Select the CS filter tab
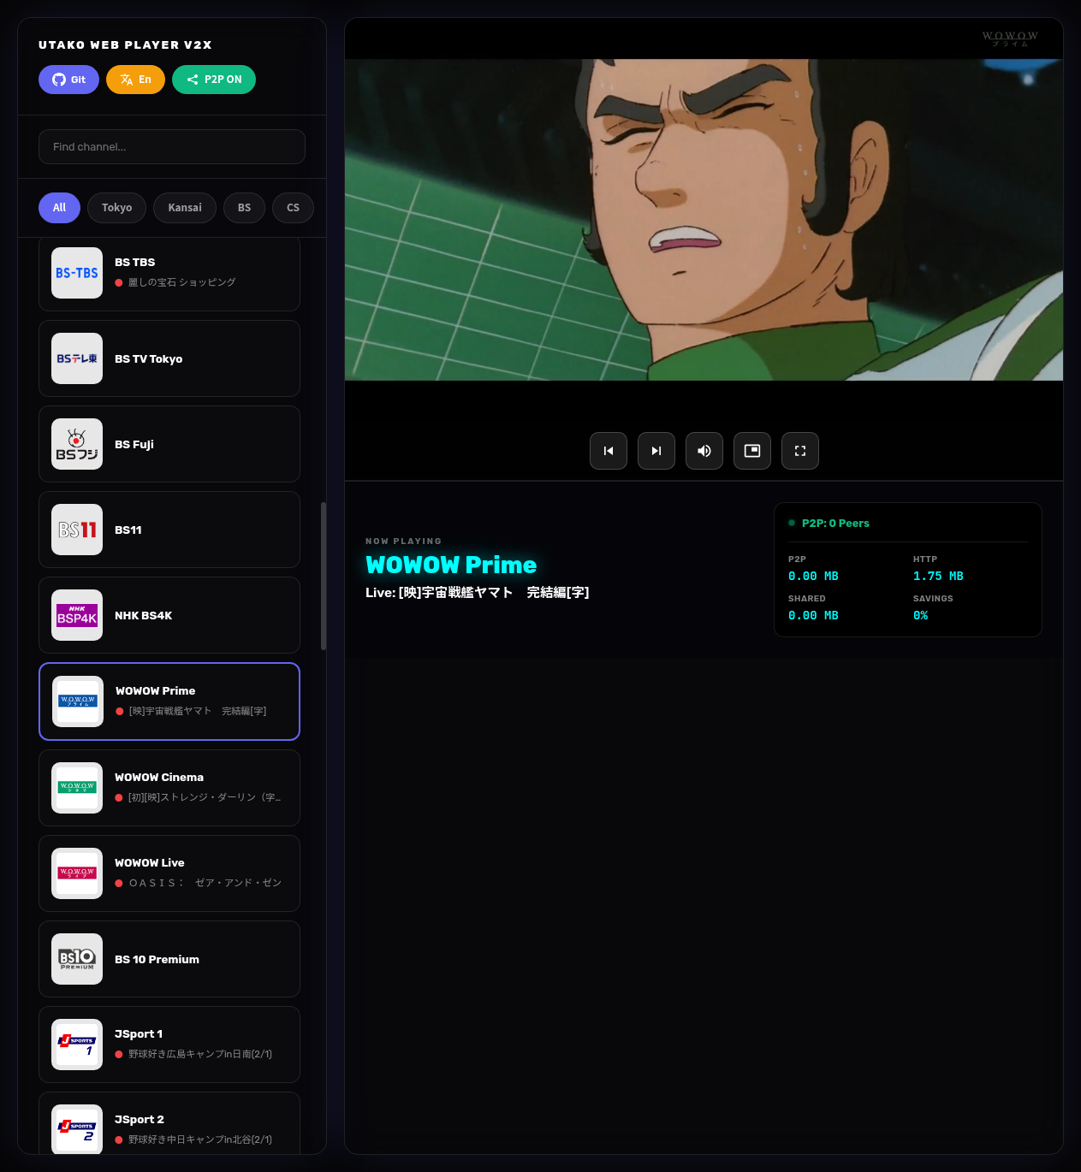This screenshot has height=1172, width=1081. [293, 208]
